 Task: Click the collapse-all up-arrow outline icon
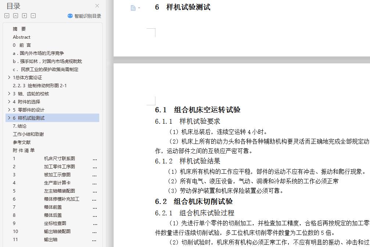pos(15,16)
